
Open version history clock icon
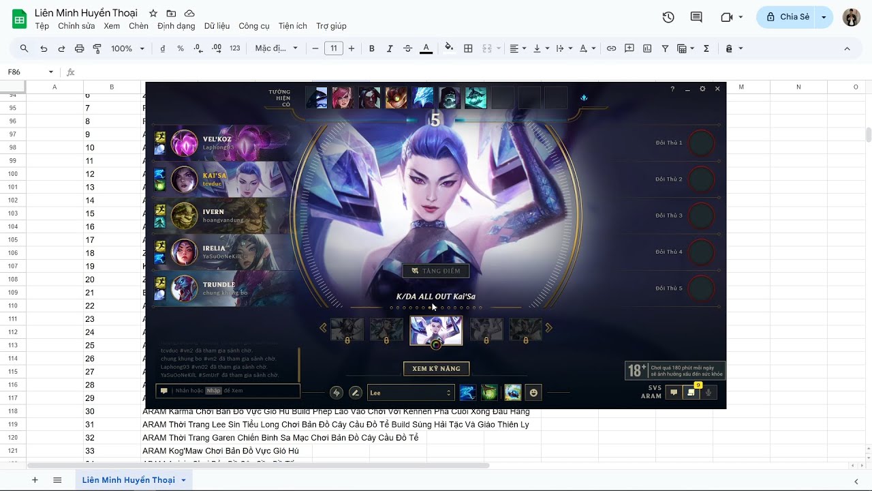coord(668,17)
